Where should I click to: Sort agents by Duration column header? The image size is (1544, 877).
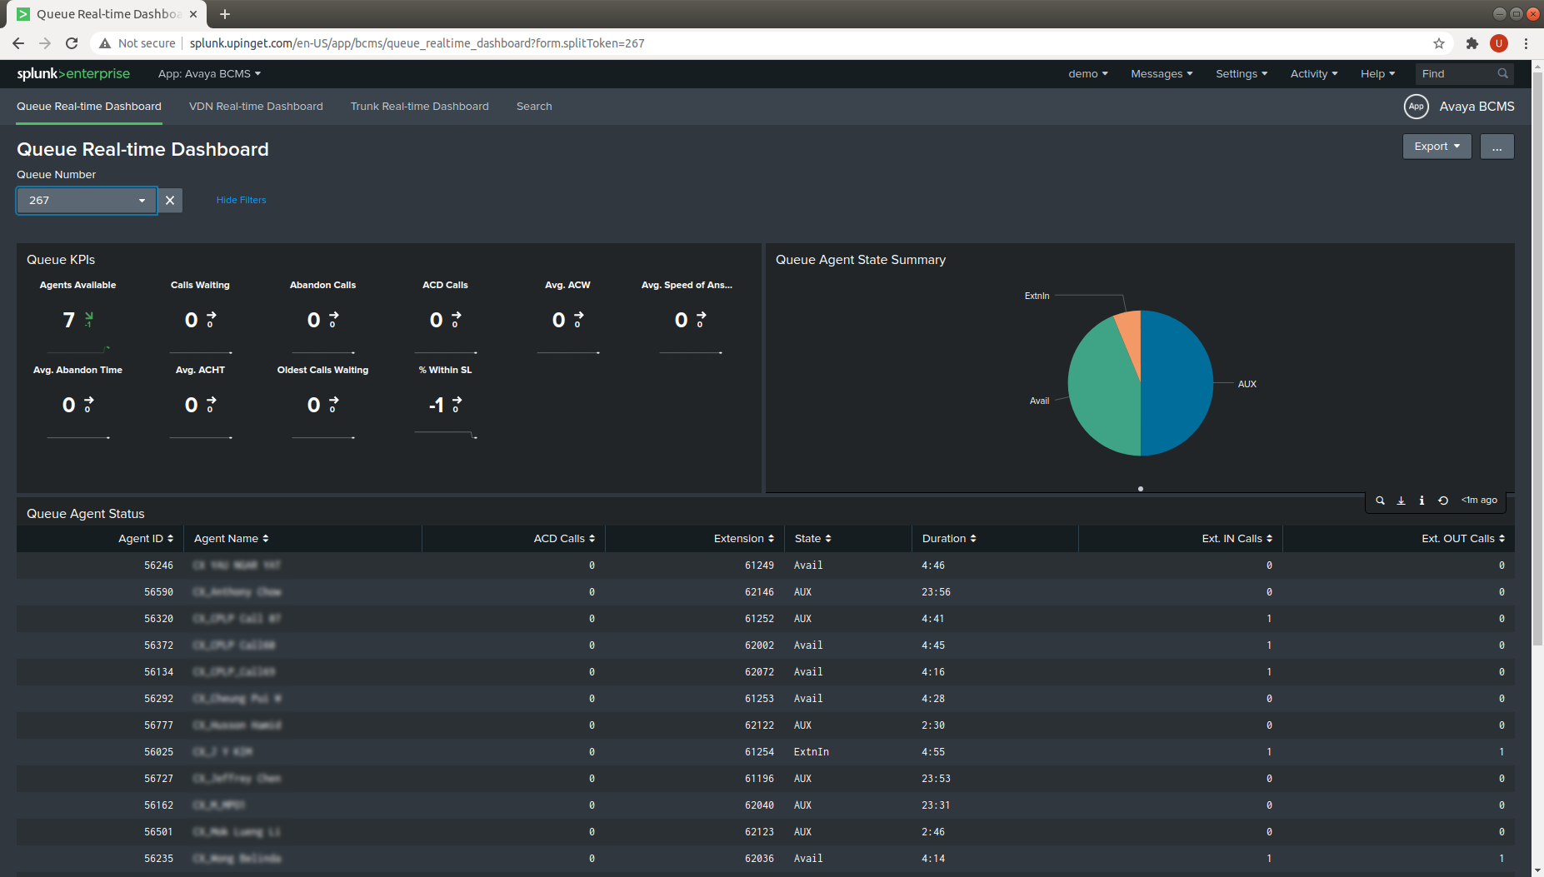[x=948, y=539]
